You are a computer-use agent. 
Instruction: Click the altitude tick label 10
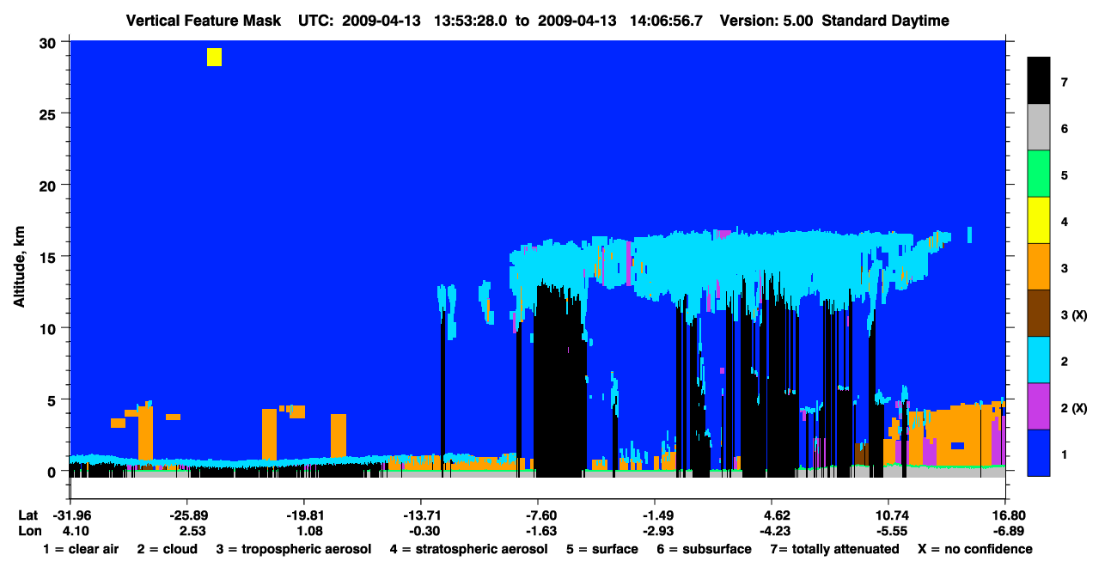coord(49,328)
